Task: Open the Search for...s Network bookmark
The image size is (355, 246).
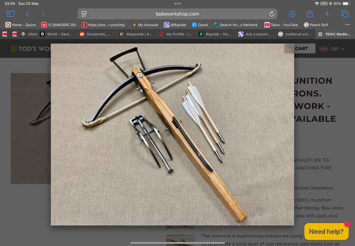Action: point(236,25)
